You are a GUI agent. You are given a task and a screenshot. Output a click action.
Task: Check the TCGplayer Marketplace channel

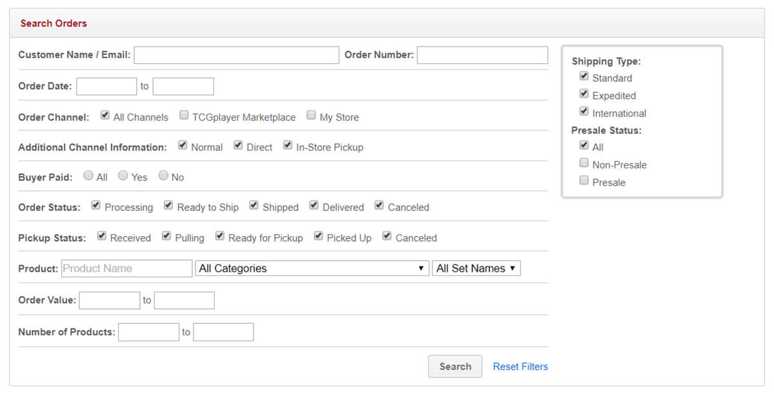point(184,116)
